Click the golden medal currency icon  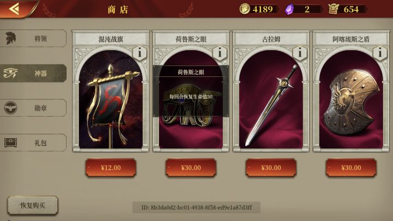(334, 9)
